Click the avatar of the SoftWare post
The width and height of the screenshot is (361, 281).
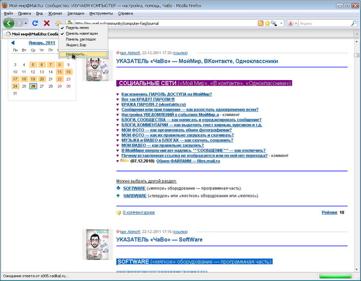click(97, 245)
